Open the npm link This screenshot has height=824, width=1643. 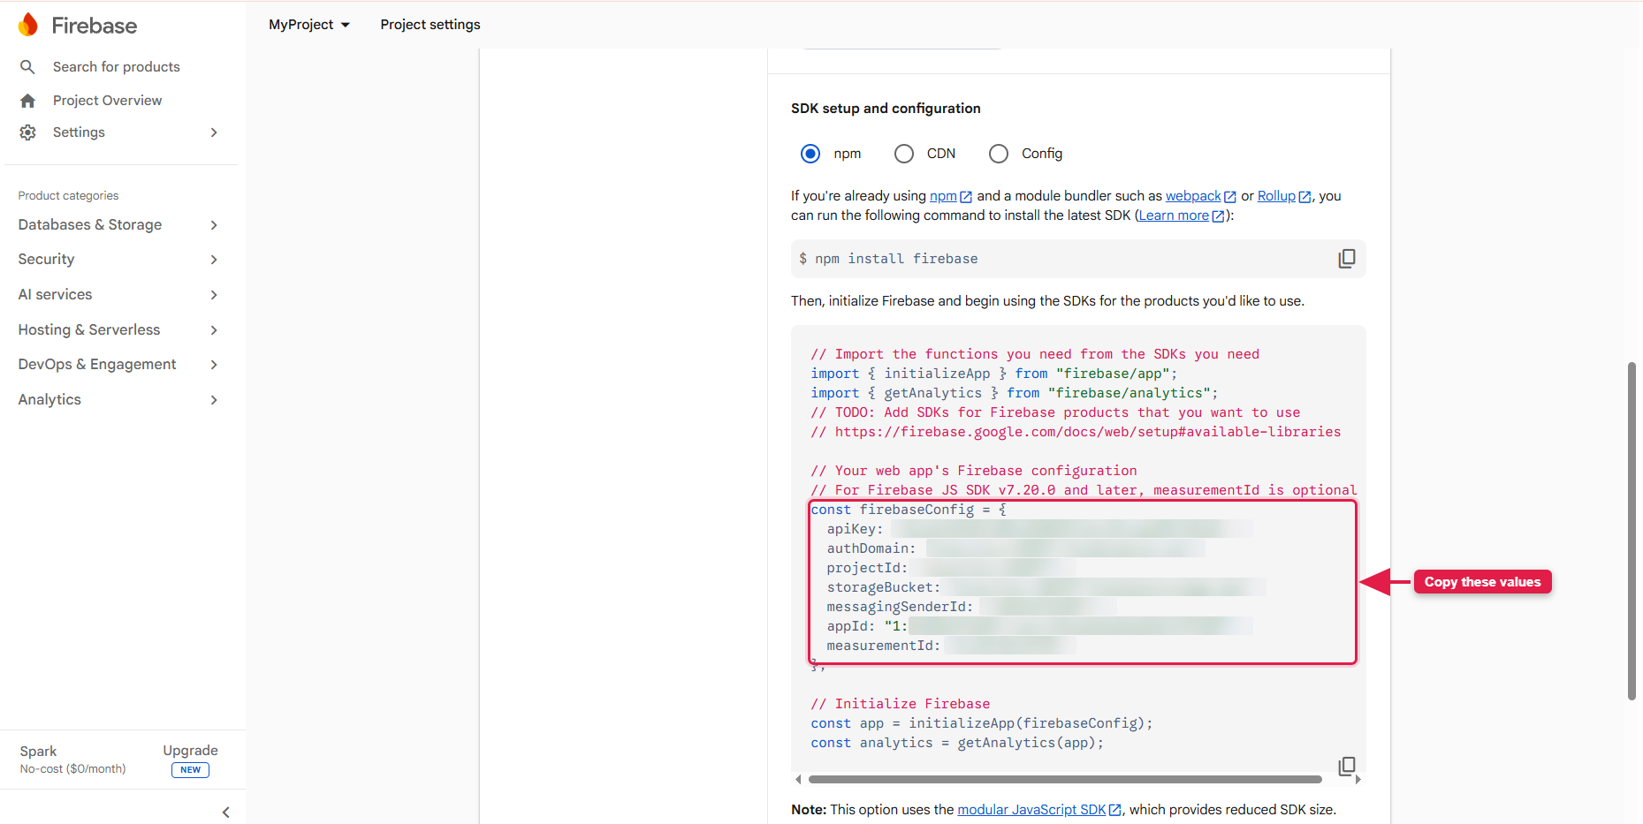pos(943,196)
